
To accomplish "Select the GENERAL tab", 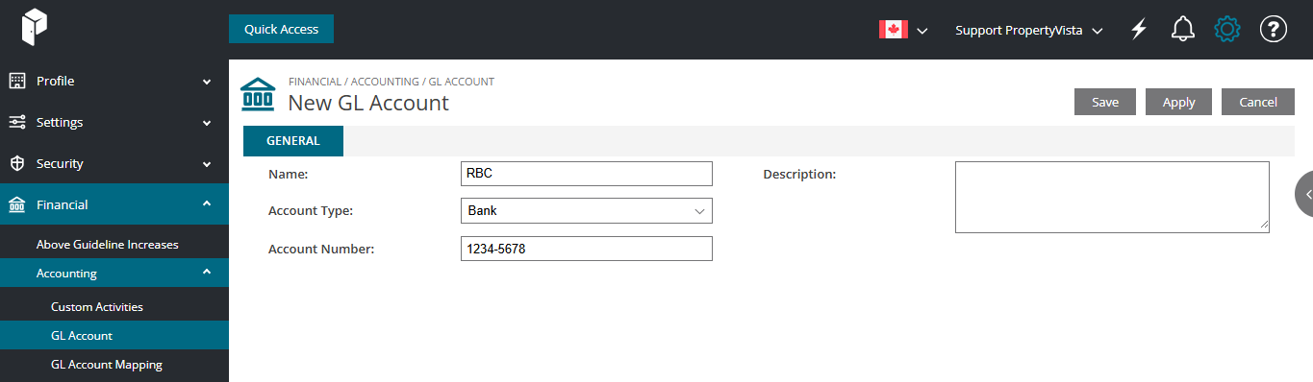I will (293, 141).
